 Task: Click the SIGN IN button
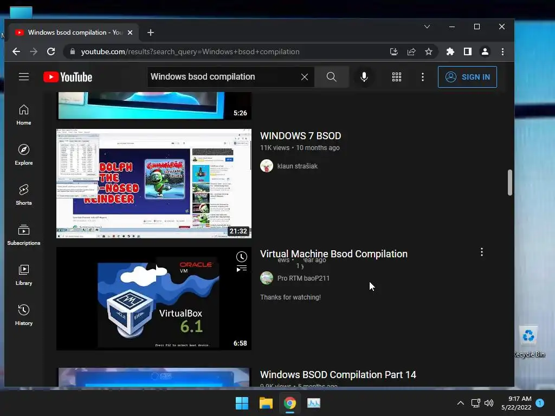click(467, 77)
